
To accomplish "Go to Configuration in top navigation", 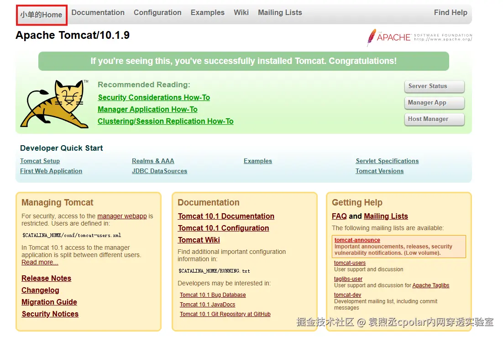I will pos(157,12).
